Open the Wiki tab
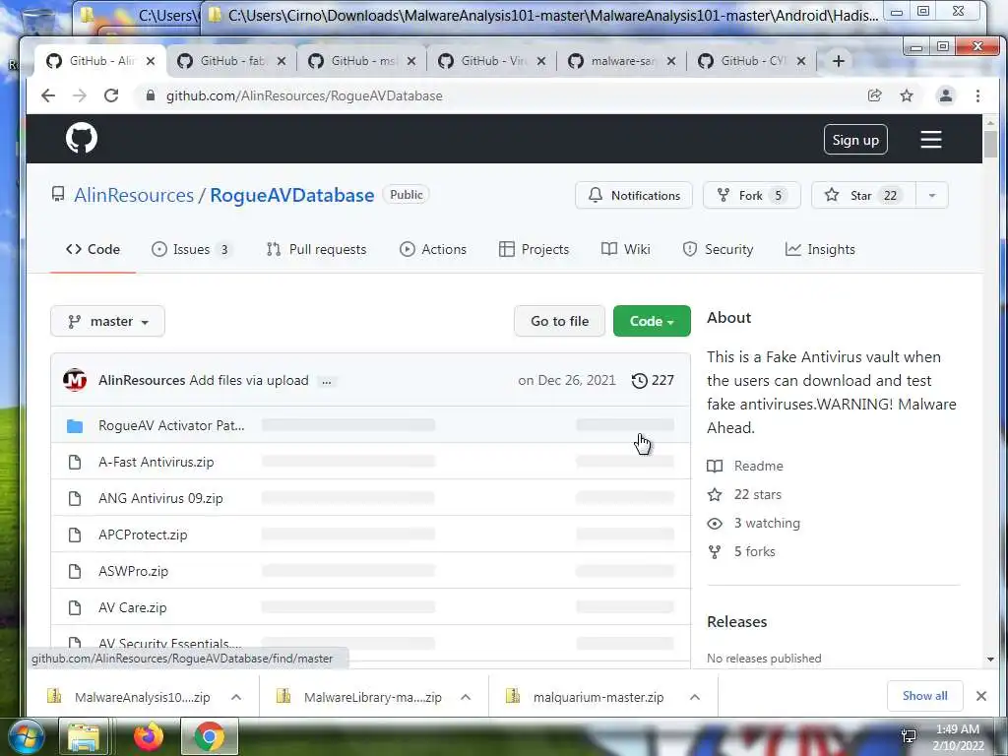This screenshot has width=1008, height=756. [x=625, y=249]
